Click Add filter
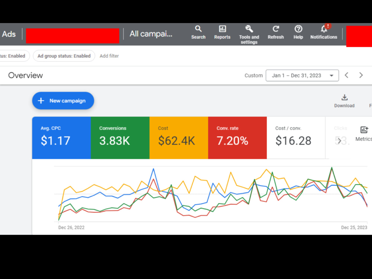372x279 pixels. point(109,56)
